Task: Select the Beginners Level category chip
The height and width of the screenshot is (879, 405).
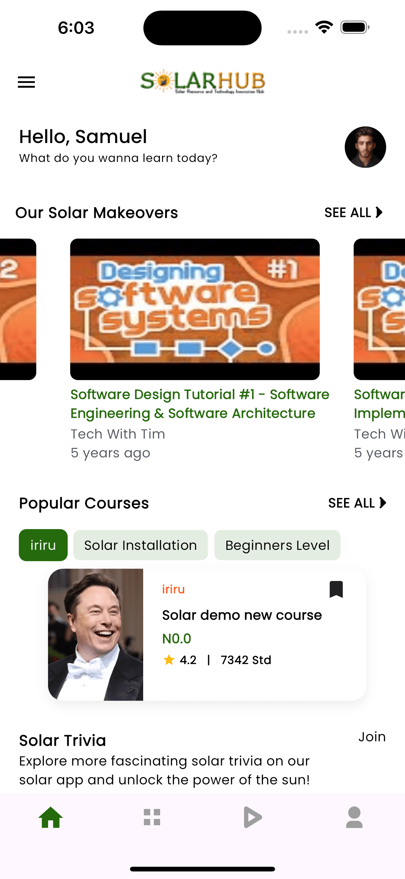Action: tap(277, 545)
